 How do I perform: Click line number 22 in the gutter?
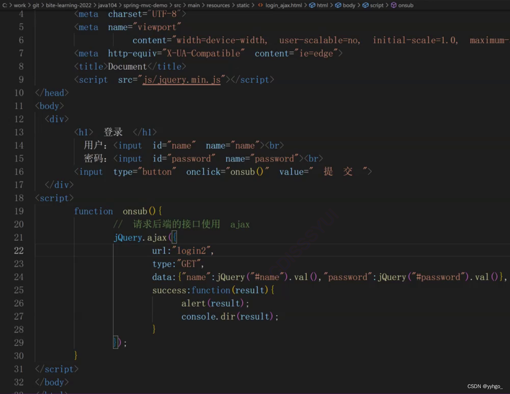coord(19,250)
